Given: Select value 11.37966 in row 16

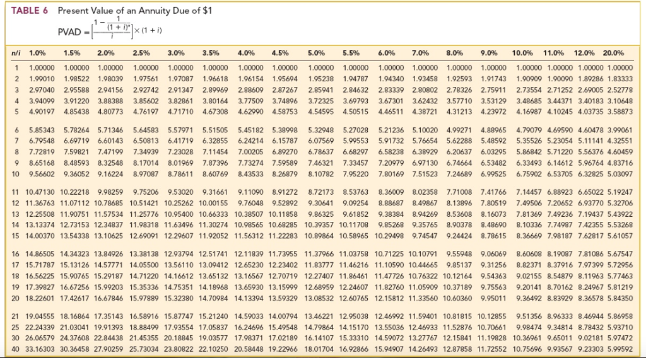Looking at the screenshot, I should 319,254.
